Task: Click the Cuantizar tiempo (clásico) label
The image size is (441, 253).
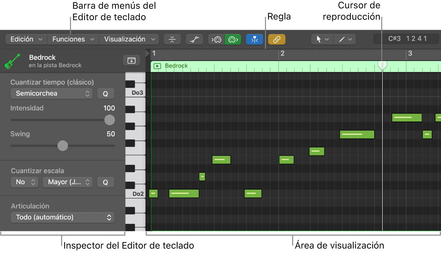Action: pyautogui.click(x=52, y=82)
